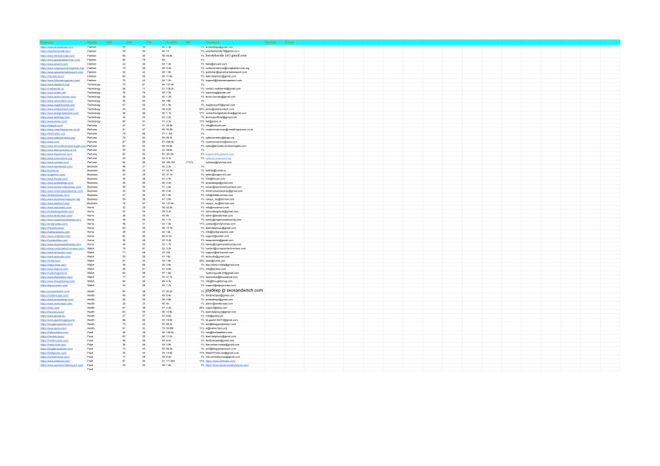Open the nytimes.com domain link

55,162
